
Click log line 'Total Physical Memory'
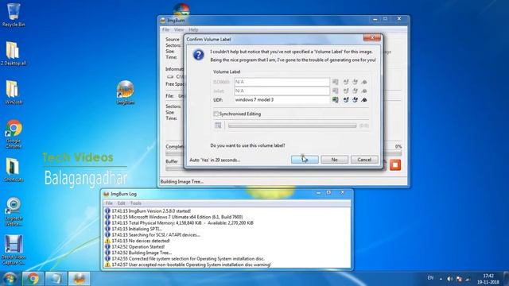tap(182, 223)
